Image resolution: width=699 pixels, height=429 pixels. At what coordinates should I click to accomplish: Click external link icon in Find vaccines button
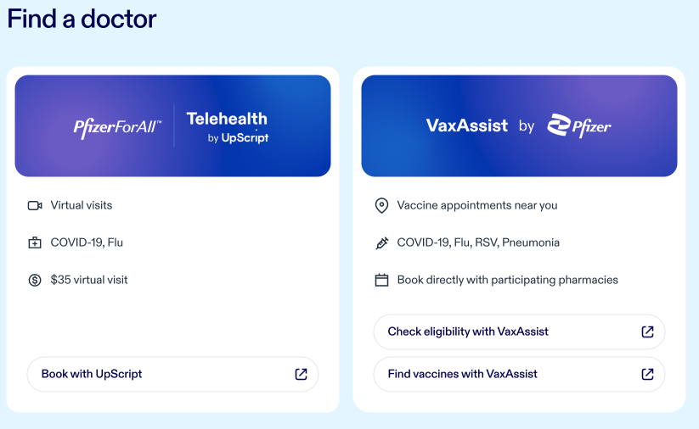point(647,374)
